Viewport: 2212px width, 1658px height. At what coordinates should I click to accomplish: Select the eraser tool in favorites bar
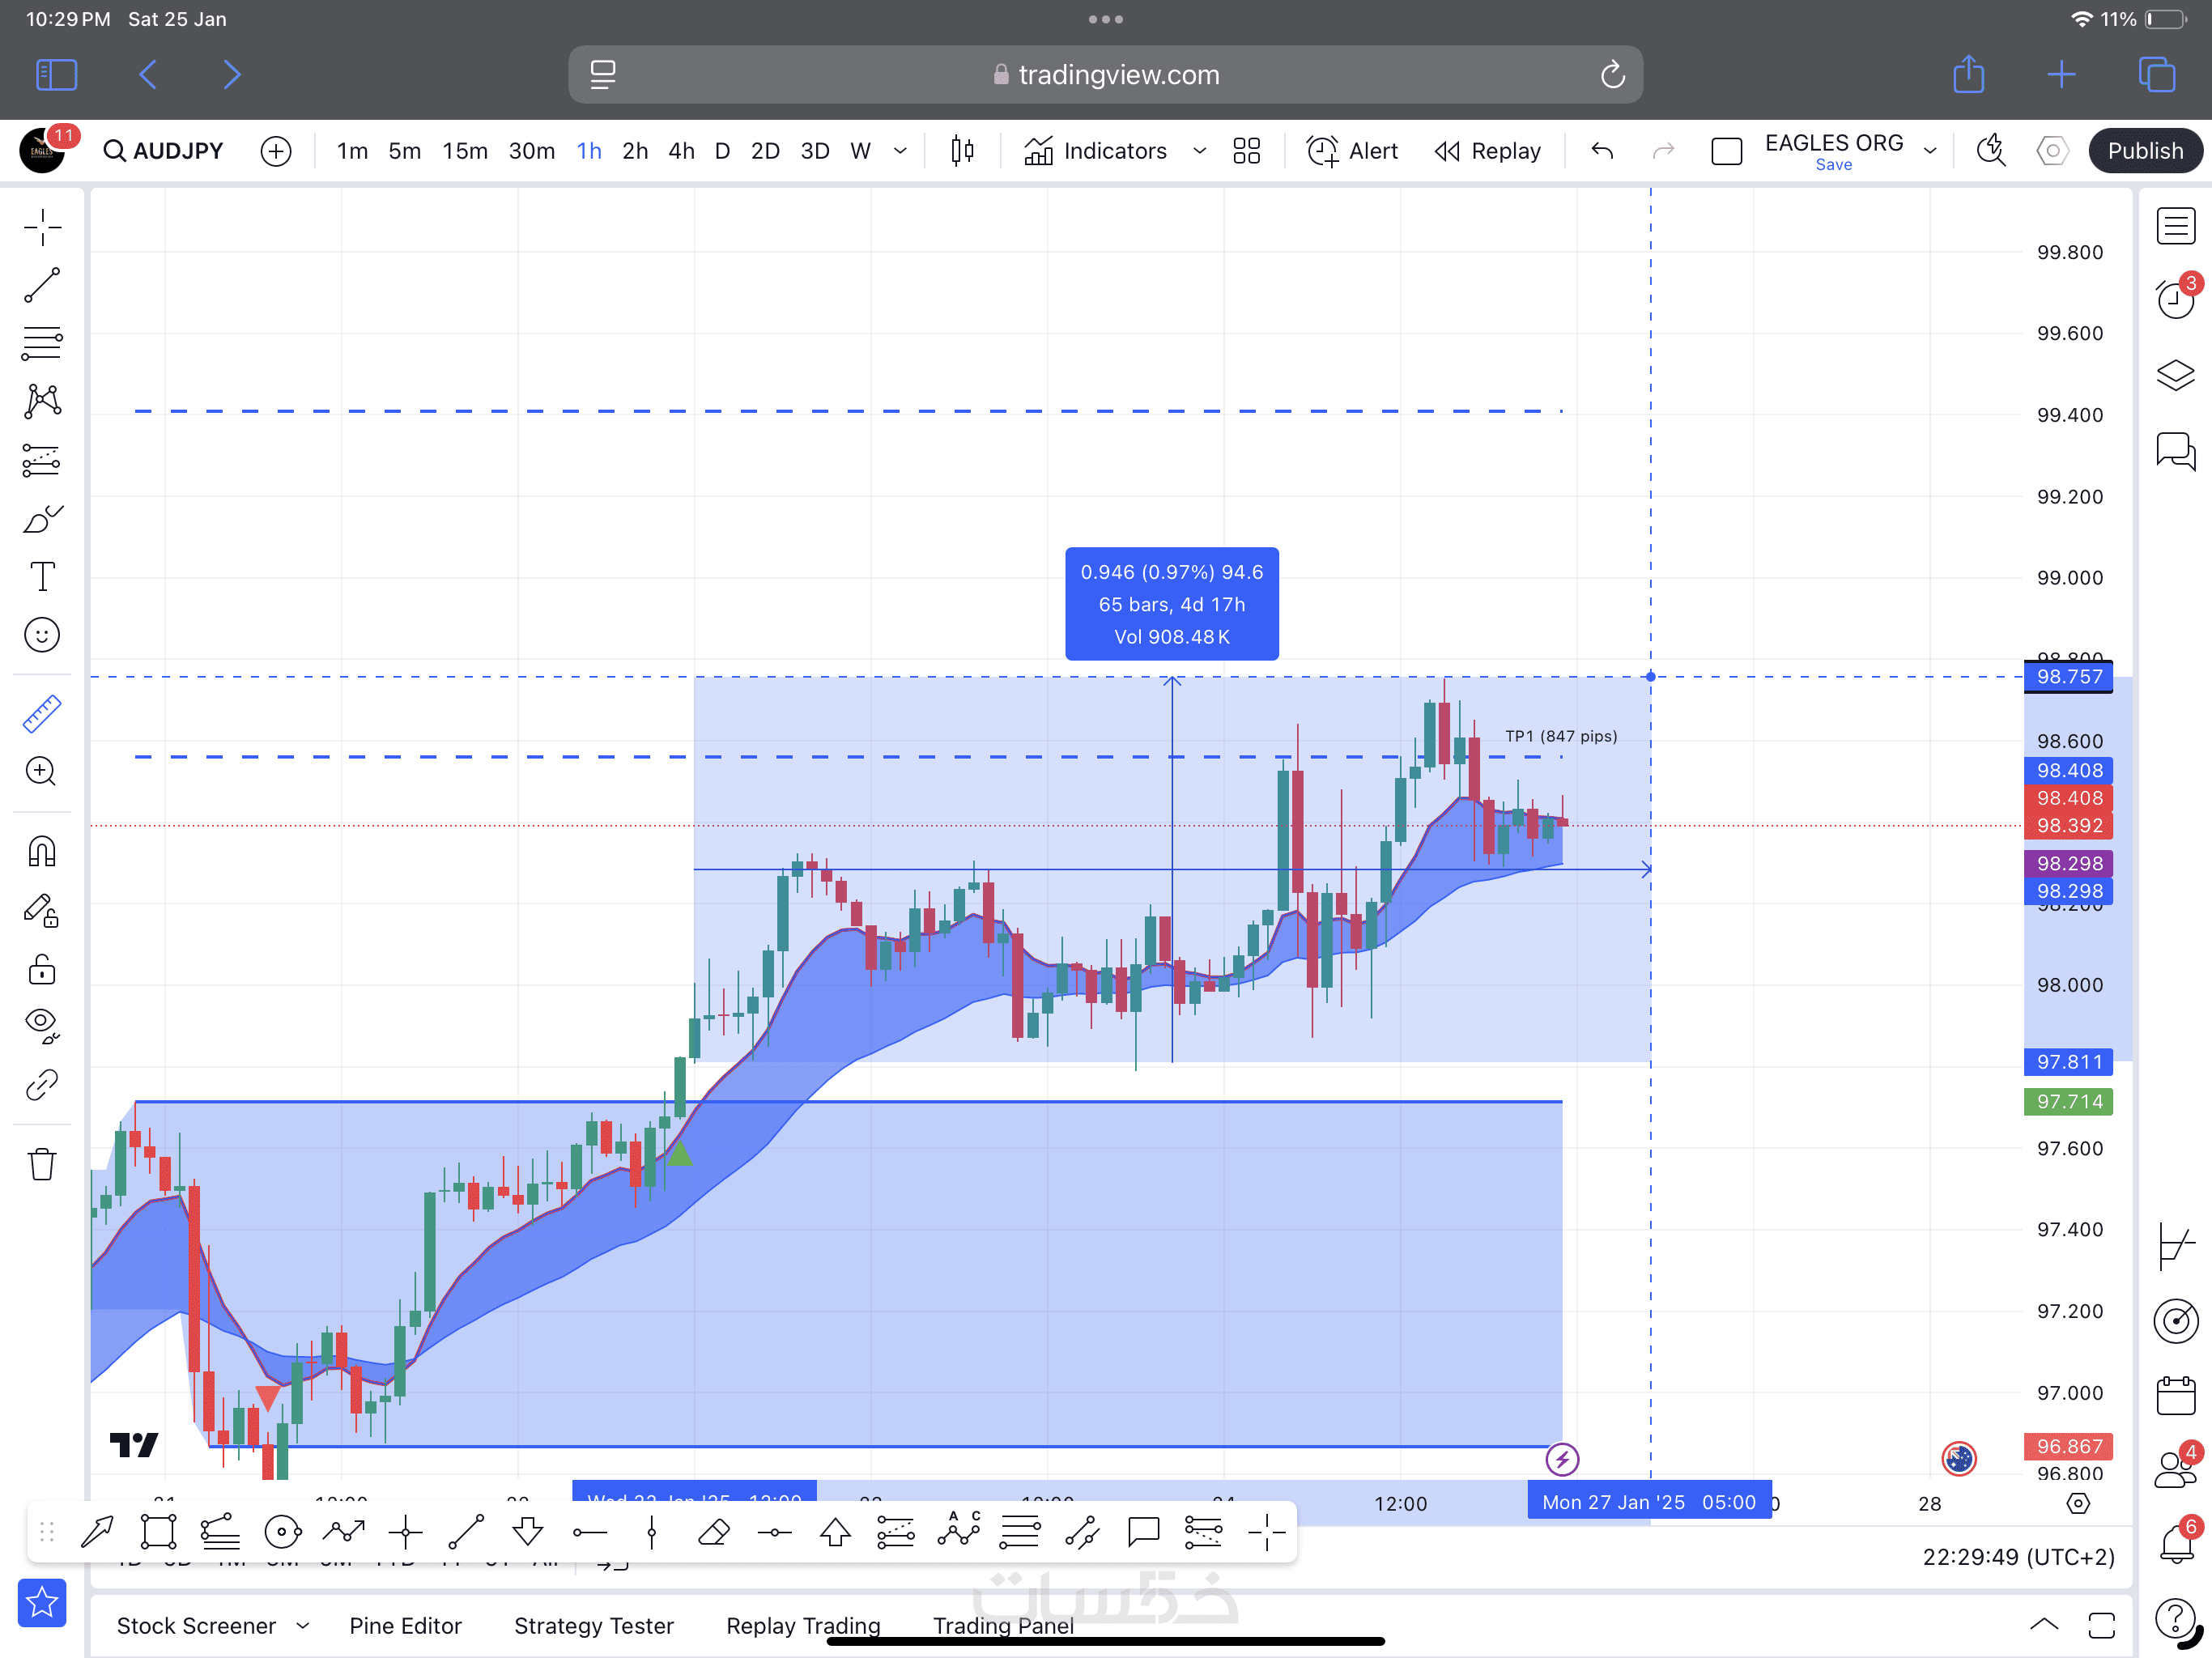click(x=713, y=1531)
